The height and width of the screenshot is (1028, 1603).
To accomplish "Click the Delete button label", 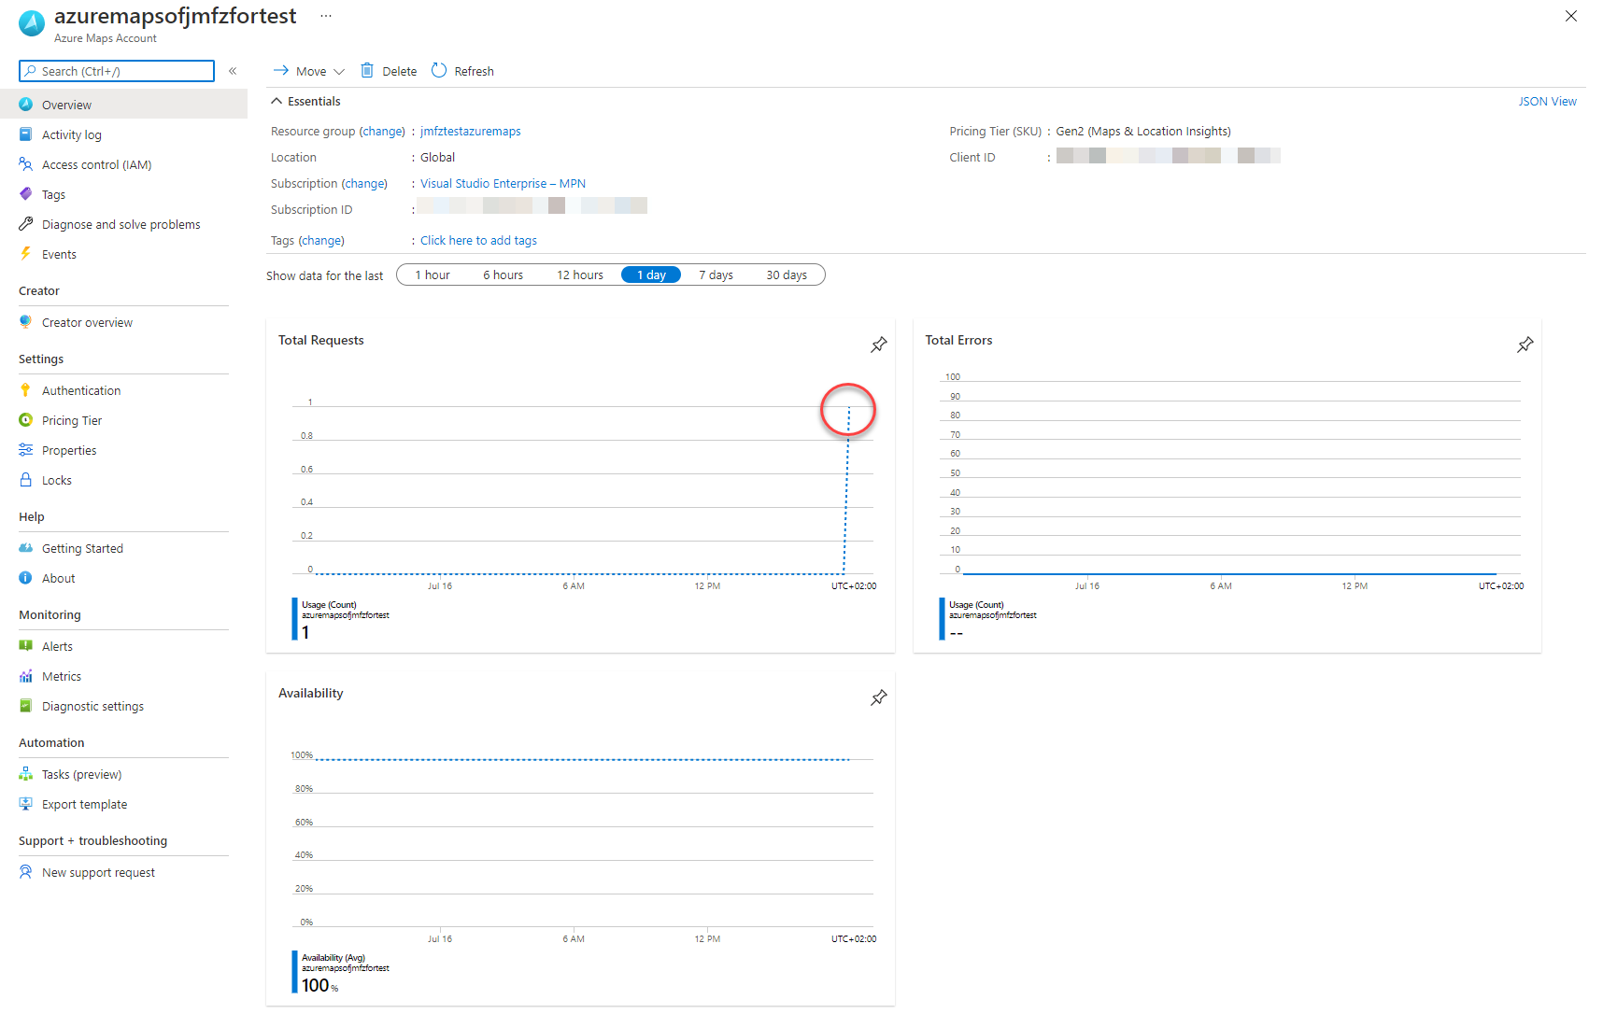I will [400, 72].
